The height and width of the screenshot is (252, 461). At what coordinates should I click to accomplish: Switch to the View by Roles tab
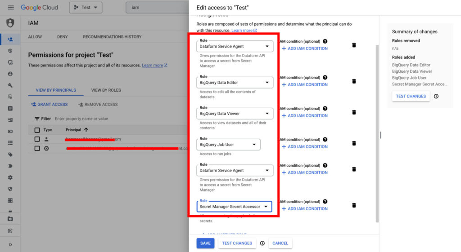pyautogui.click(x=106, y=90)
